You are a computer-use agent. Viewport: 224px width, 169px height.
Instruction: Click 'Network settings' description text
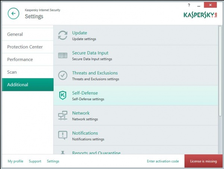85,119
